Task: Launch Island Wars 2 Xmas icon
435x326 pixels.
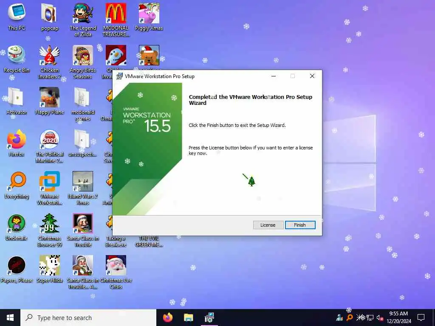Action: coord(83,188)
